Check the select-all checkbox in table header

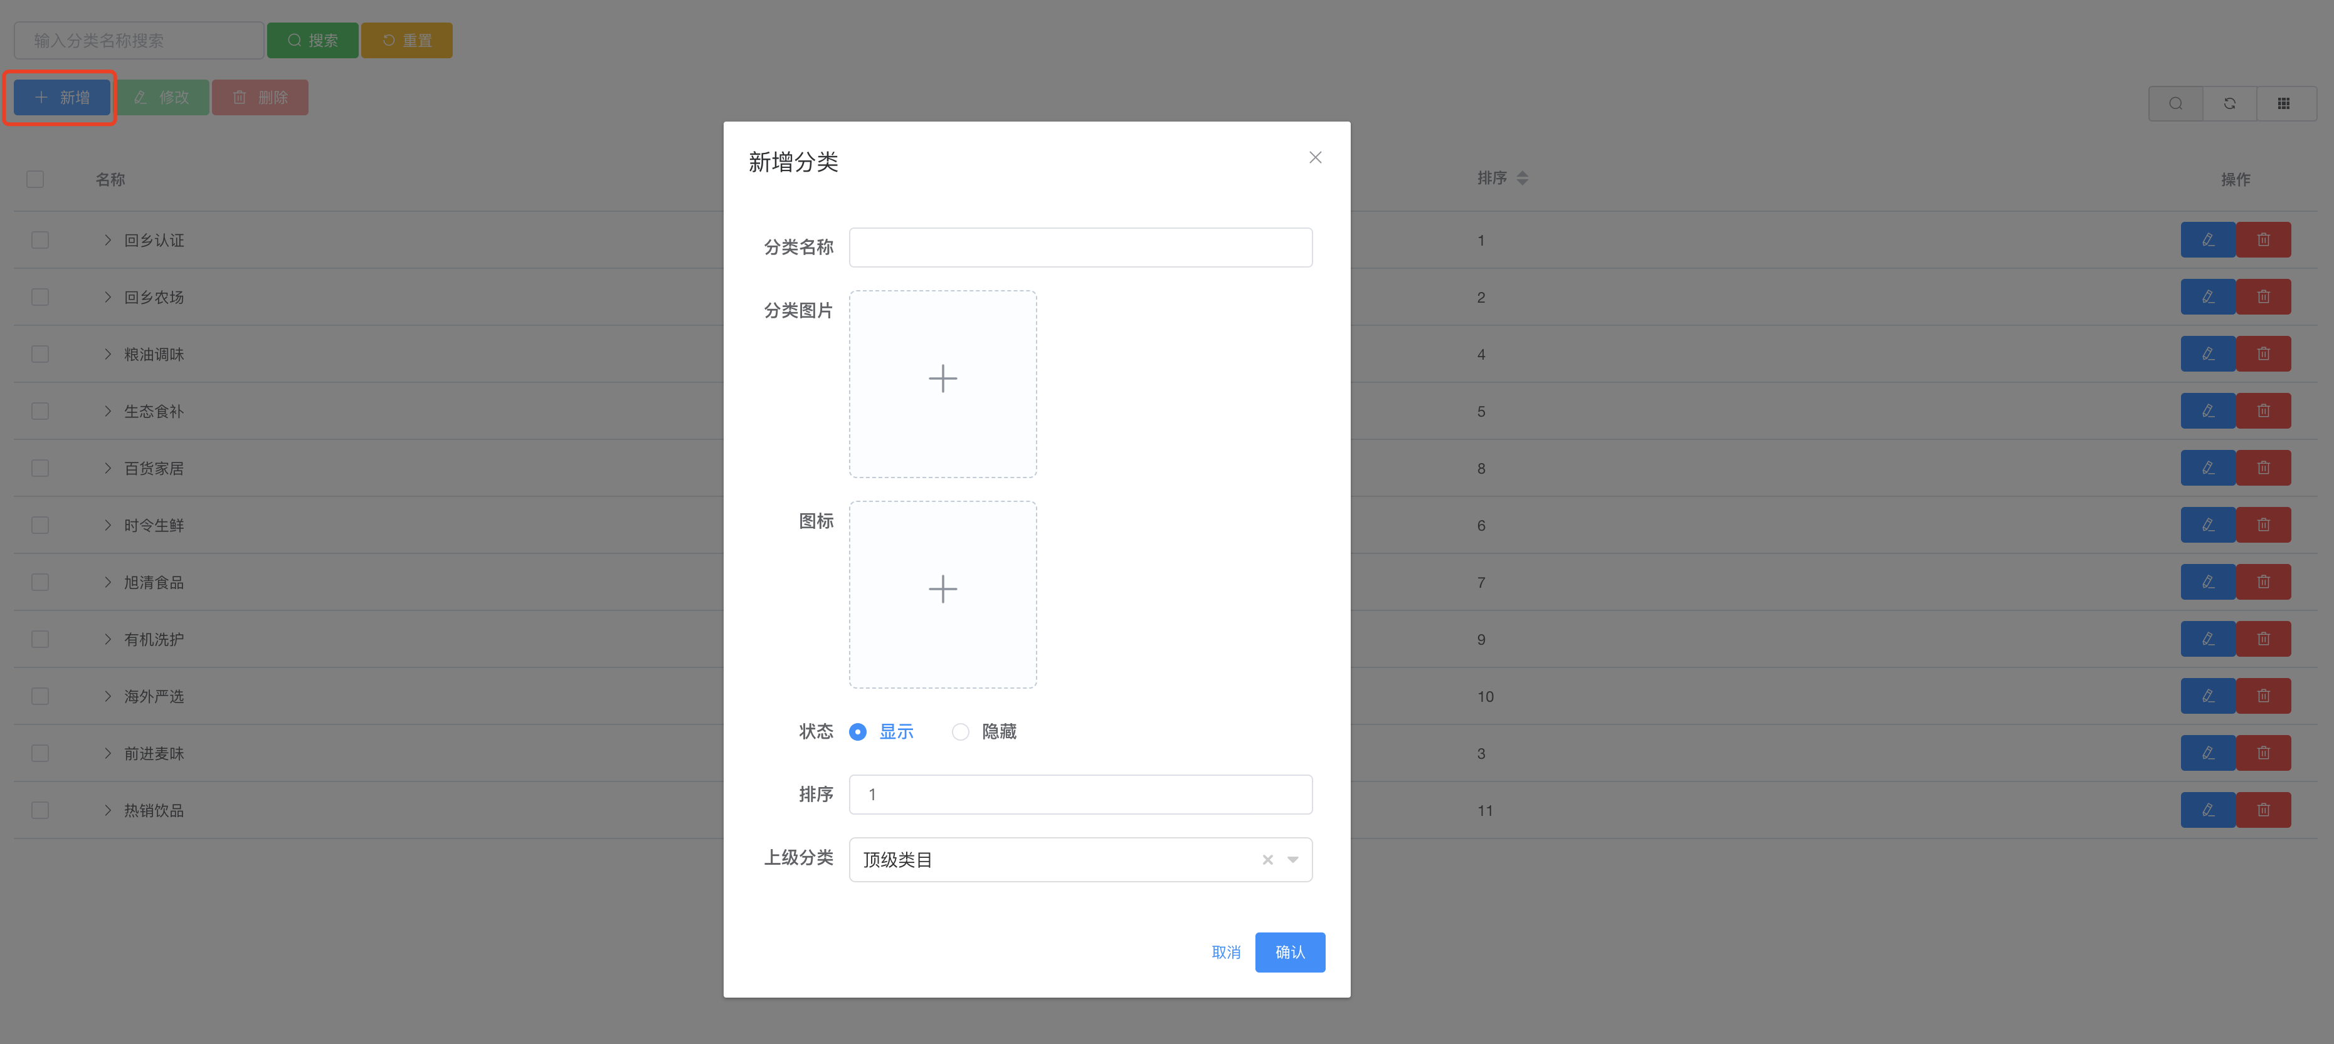coord(34,179)
